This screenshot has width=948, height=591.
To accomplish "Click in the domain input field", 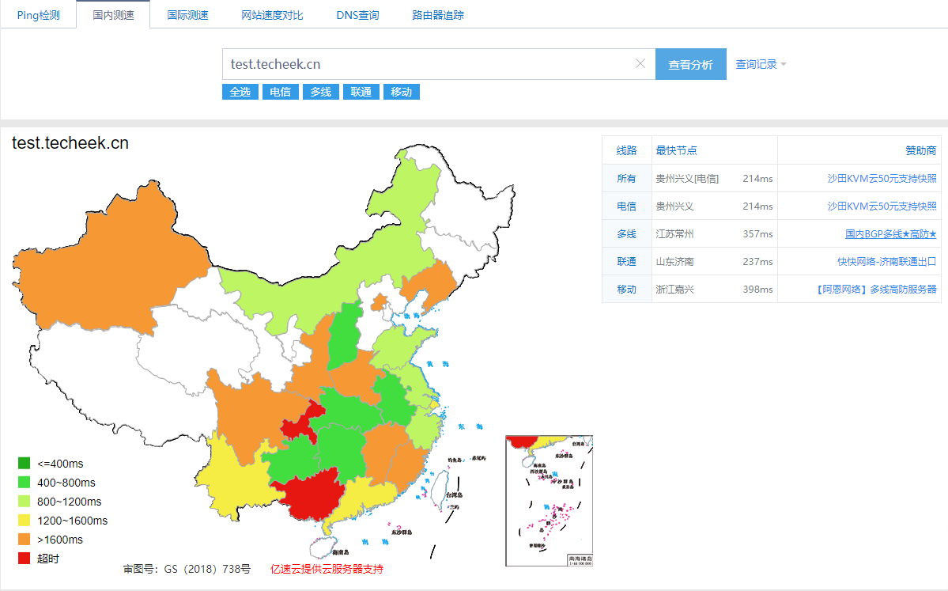I will point(427,64).
